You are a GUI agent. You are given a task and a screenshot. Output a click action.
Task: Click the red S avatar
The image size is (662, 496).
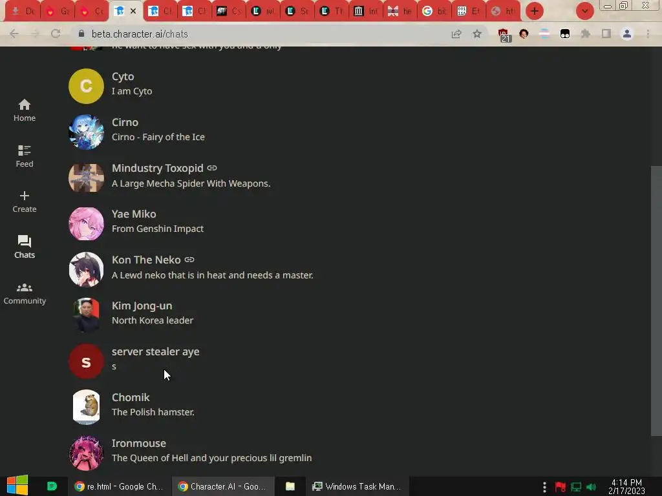[x=86, y=362]
